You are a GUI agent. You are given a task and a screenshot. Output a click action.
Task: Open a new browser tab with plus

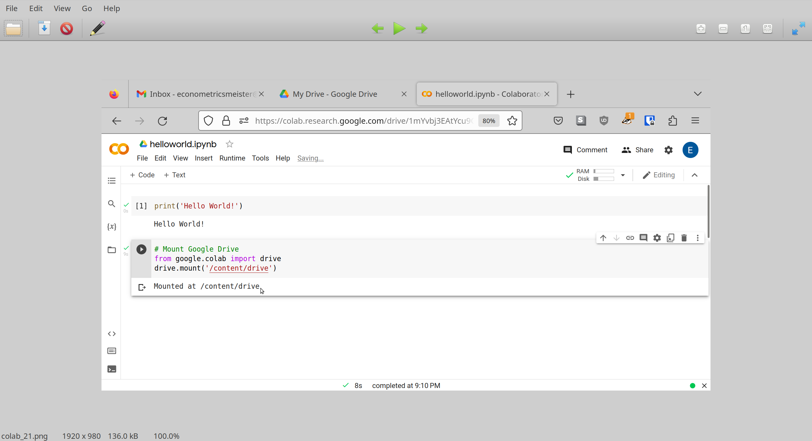pyautogui.click(x=571, y=94)
